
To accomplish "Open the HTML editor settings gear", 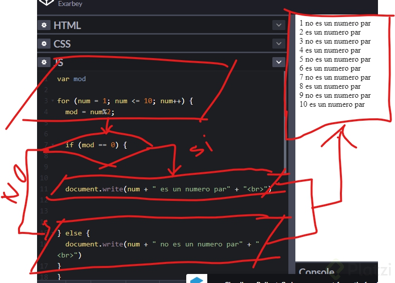I will (x=44, y=25).
